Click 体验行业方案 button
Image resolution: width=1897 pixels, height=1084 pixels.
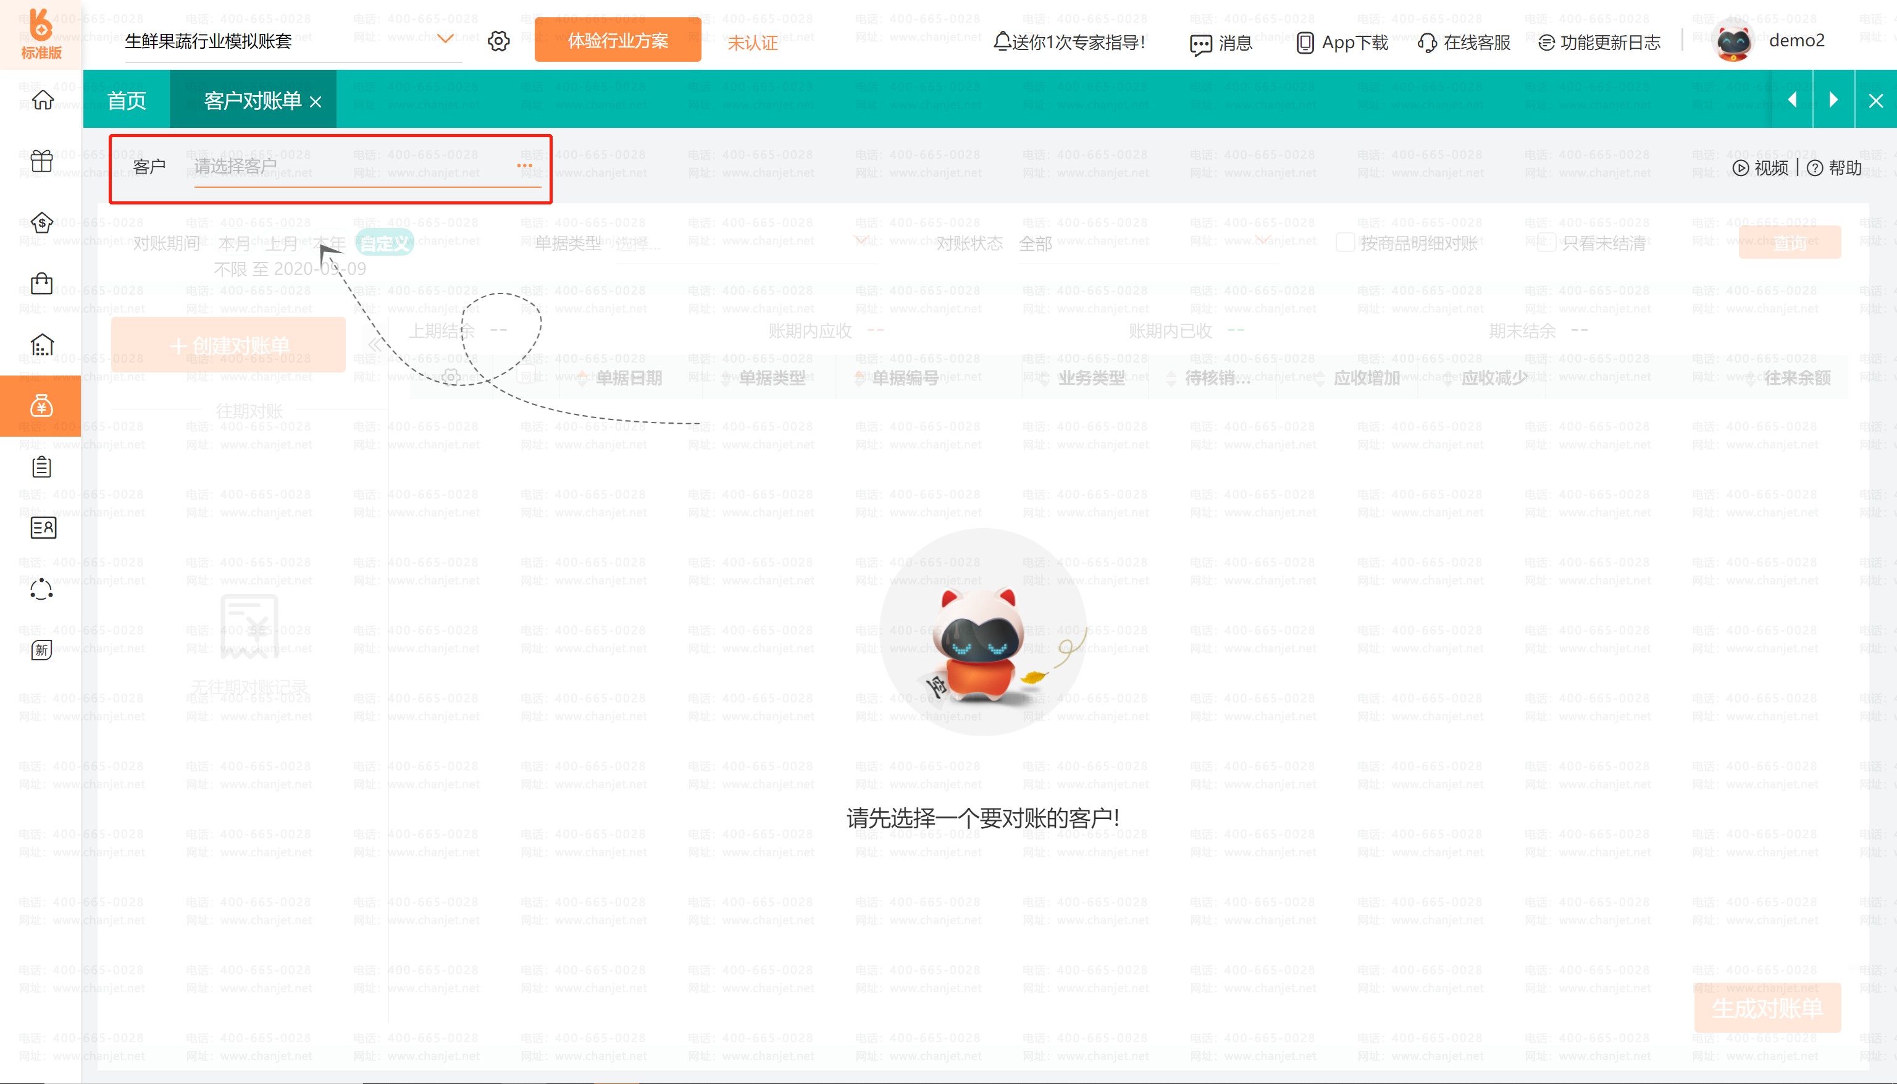click(618, 41)
